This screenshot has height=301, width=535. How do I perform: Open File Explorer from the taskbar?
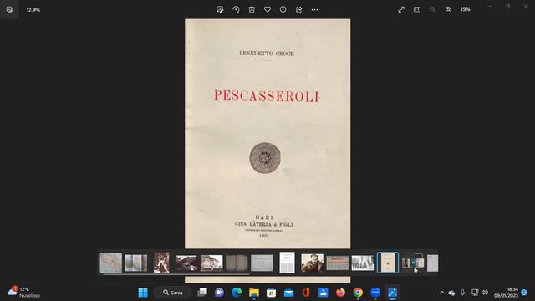254,293
